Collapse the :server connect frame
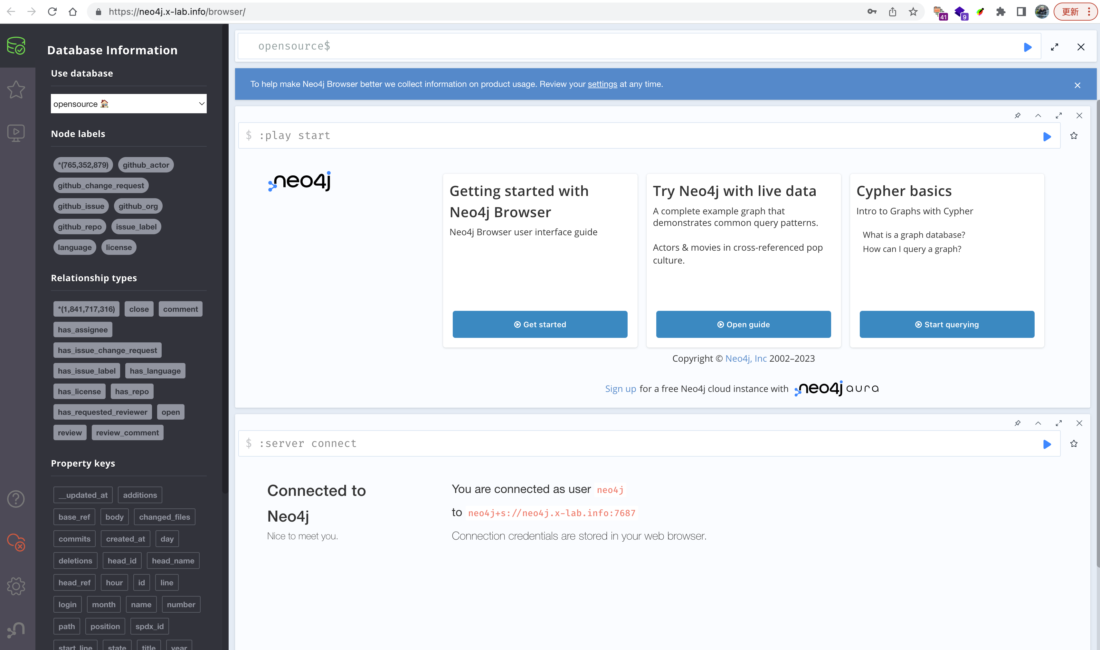Viewport: 1100px width, 650px height. (x=1038, y=423)
